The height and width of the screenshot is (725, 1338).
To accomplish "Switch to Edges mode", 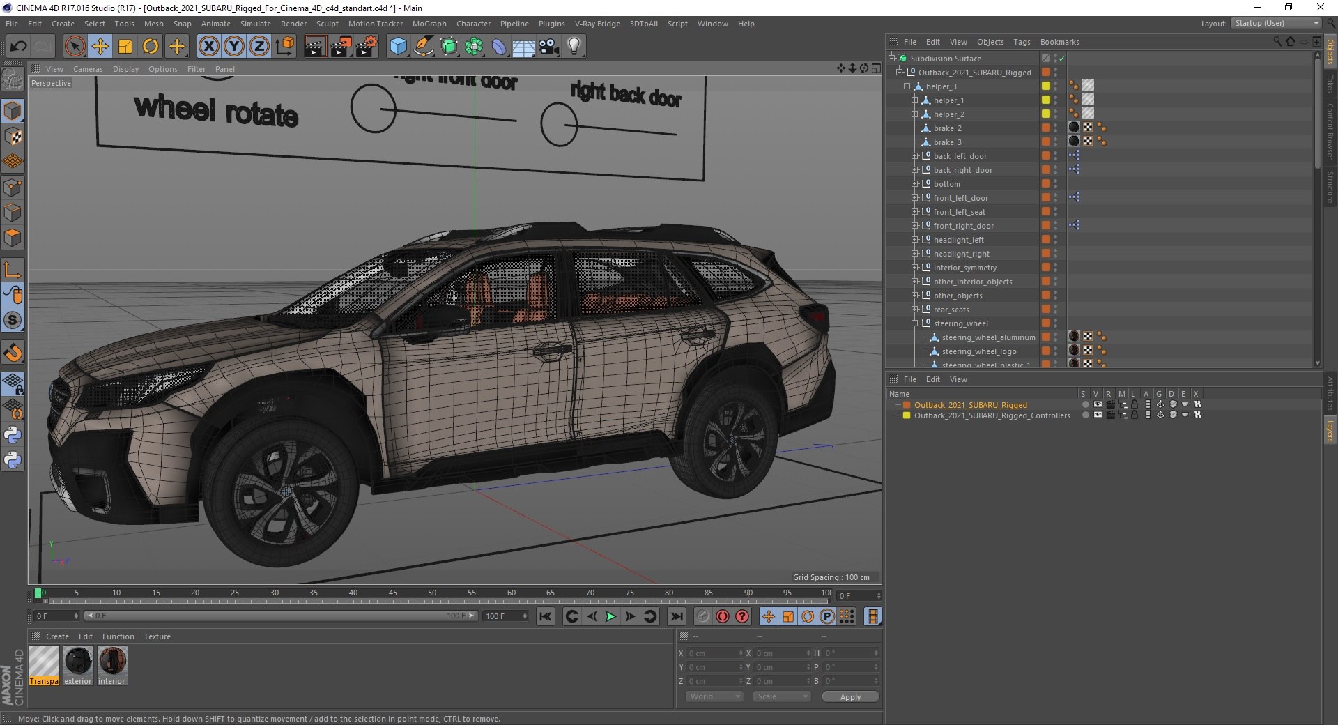I will [13, 213].
